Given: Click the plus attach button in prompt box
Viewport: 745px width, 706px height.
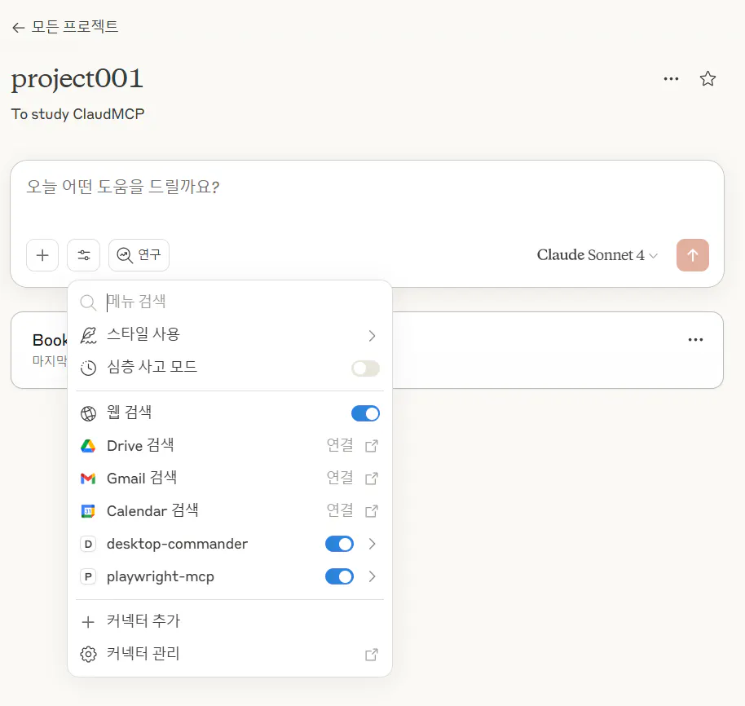Looking at the screenshot, I should 42,255.
